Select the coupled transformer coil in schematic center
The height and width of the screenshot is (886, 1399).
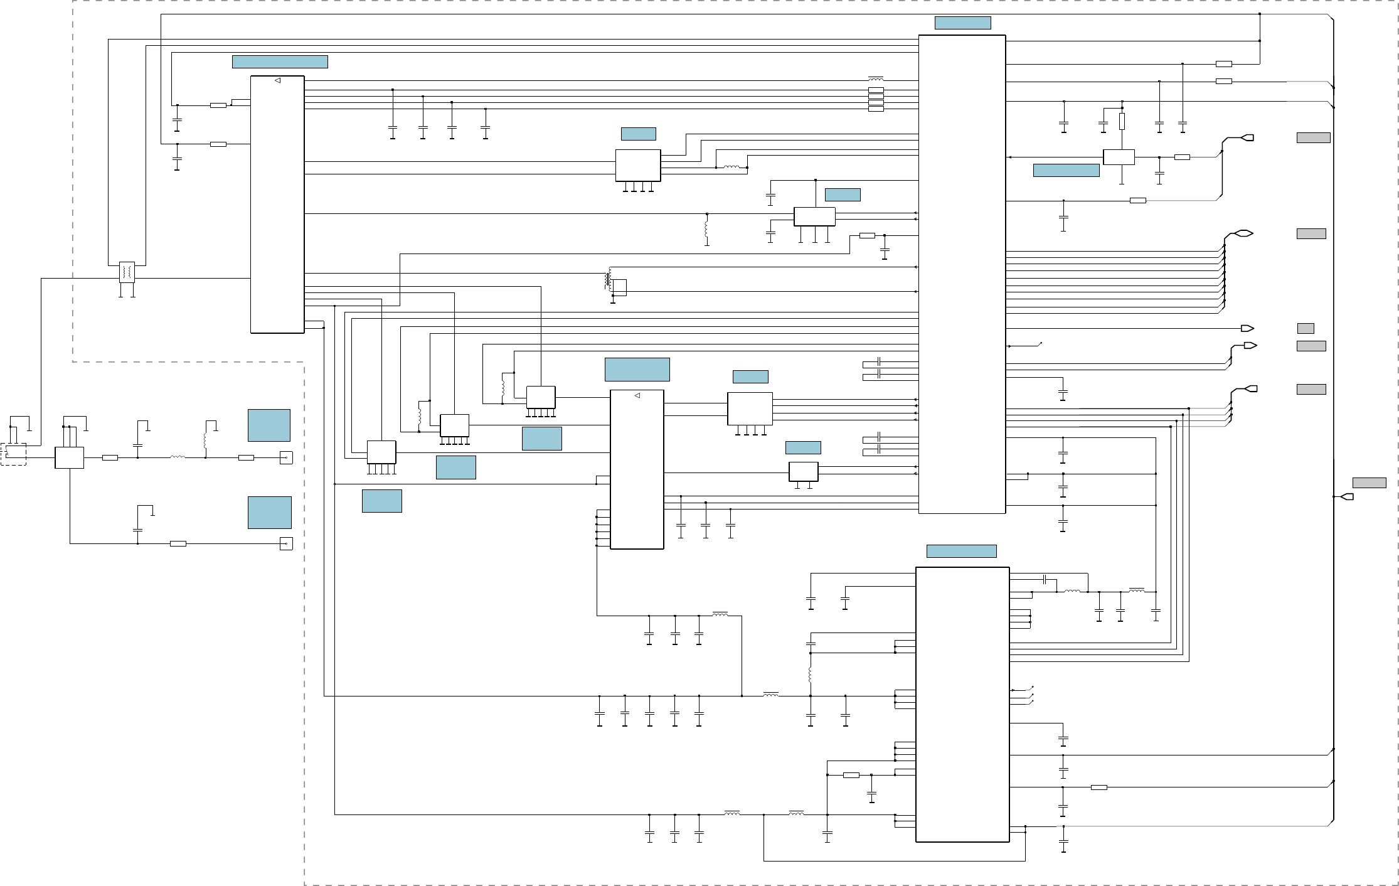609,280
